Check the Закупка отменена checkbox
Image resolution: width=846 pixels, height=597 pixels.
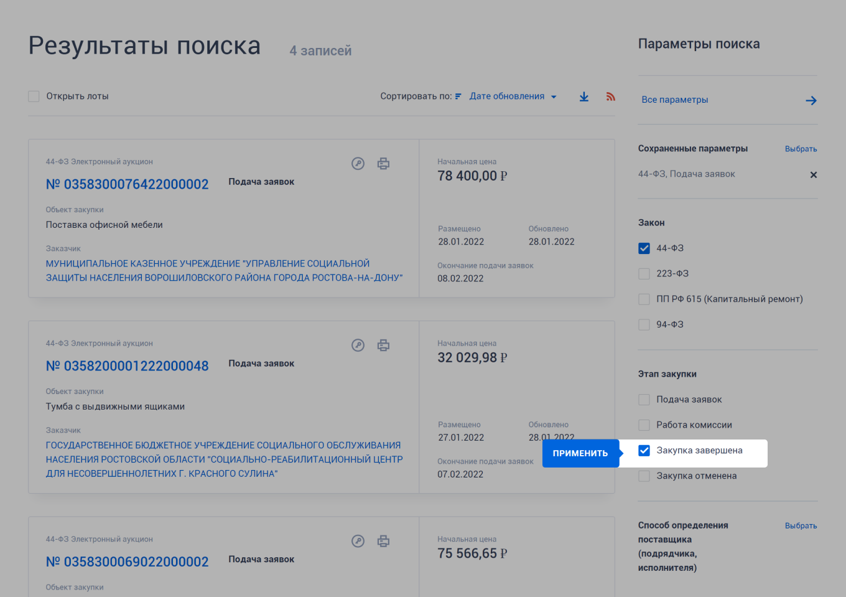click(x=644, y=476)
